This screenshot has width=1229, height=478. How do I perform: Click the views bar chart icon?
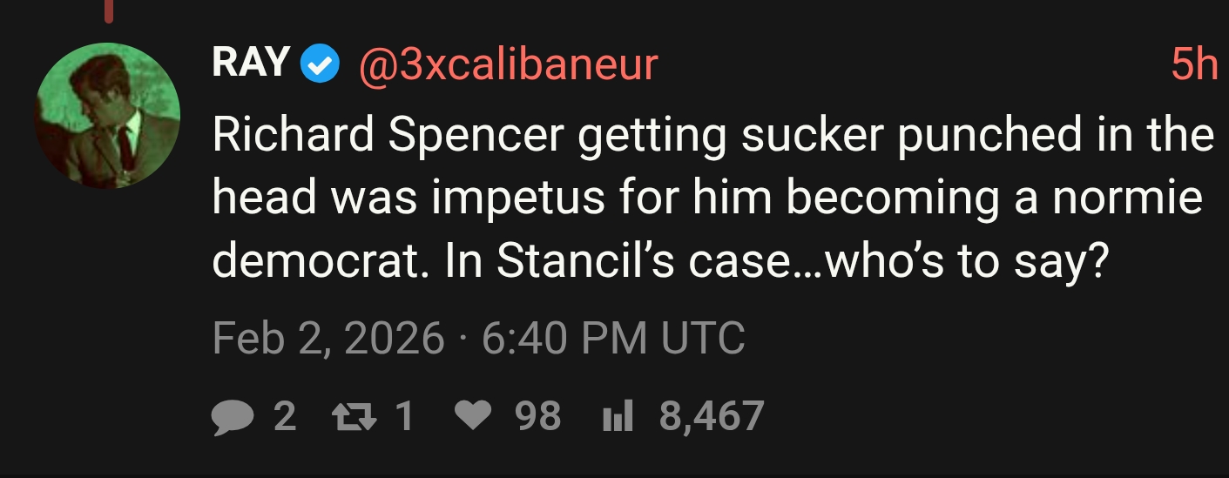click(x=618, y=417)
